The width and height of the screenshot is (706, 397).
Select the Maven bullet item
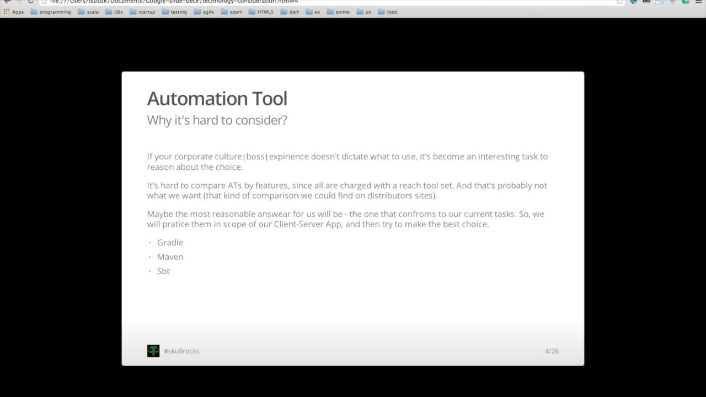[170, 257]
